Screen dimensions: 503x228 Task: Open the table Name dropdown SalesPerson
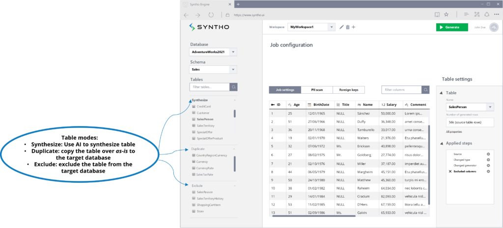coord(470,107)
